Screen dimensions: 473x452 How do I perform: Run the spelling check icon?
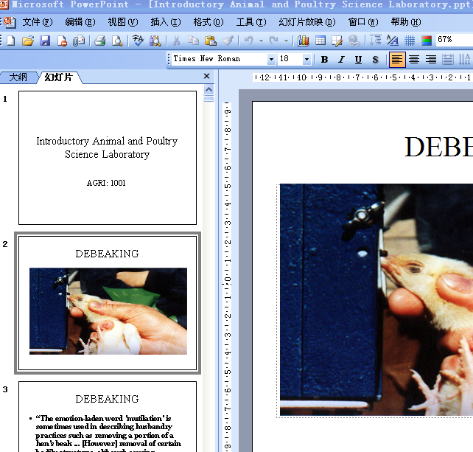(x=138, y=41)
